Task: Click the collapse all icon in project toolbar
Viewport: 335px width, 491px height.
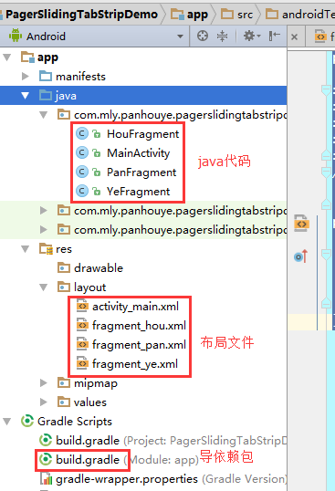Action: (x=223, y=36)
